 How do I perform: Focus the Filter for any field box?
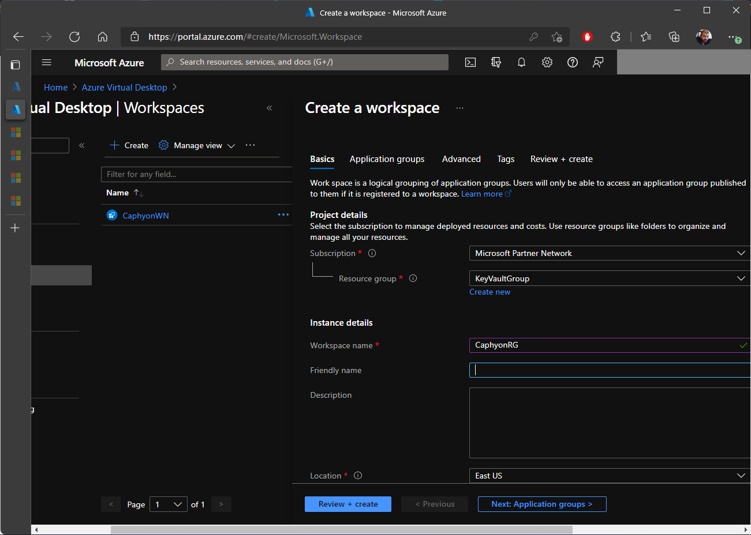coord(196,174)
